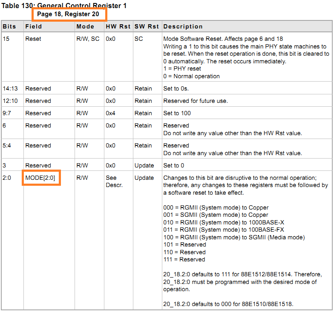Click the 'Set to 100' description
Viewport: 334px width, 312px height.
(x=177, y=113)
